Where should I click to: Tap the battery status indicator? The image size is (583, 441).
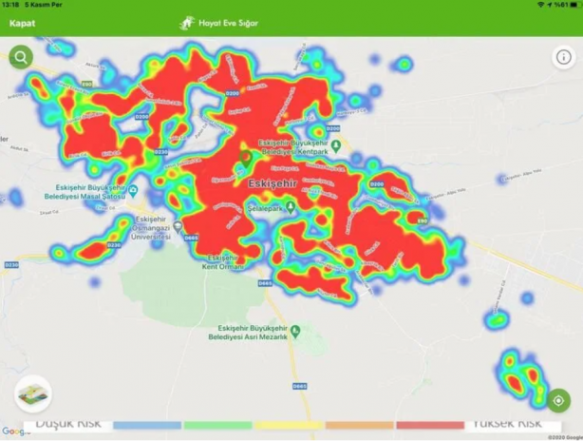point(575,5)
